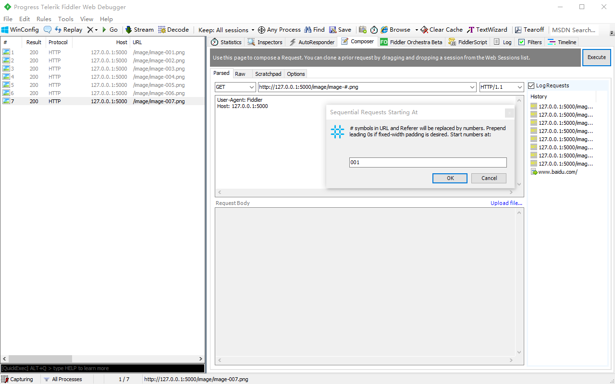
Task: Open www.baidu.com history entry
Action: click(557, 172)
